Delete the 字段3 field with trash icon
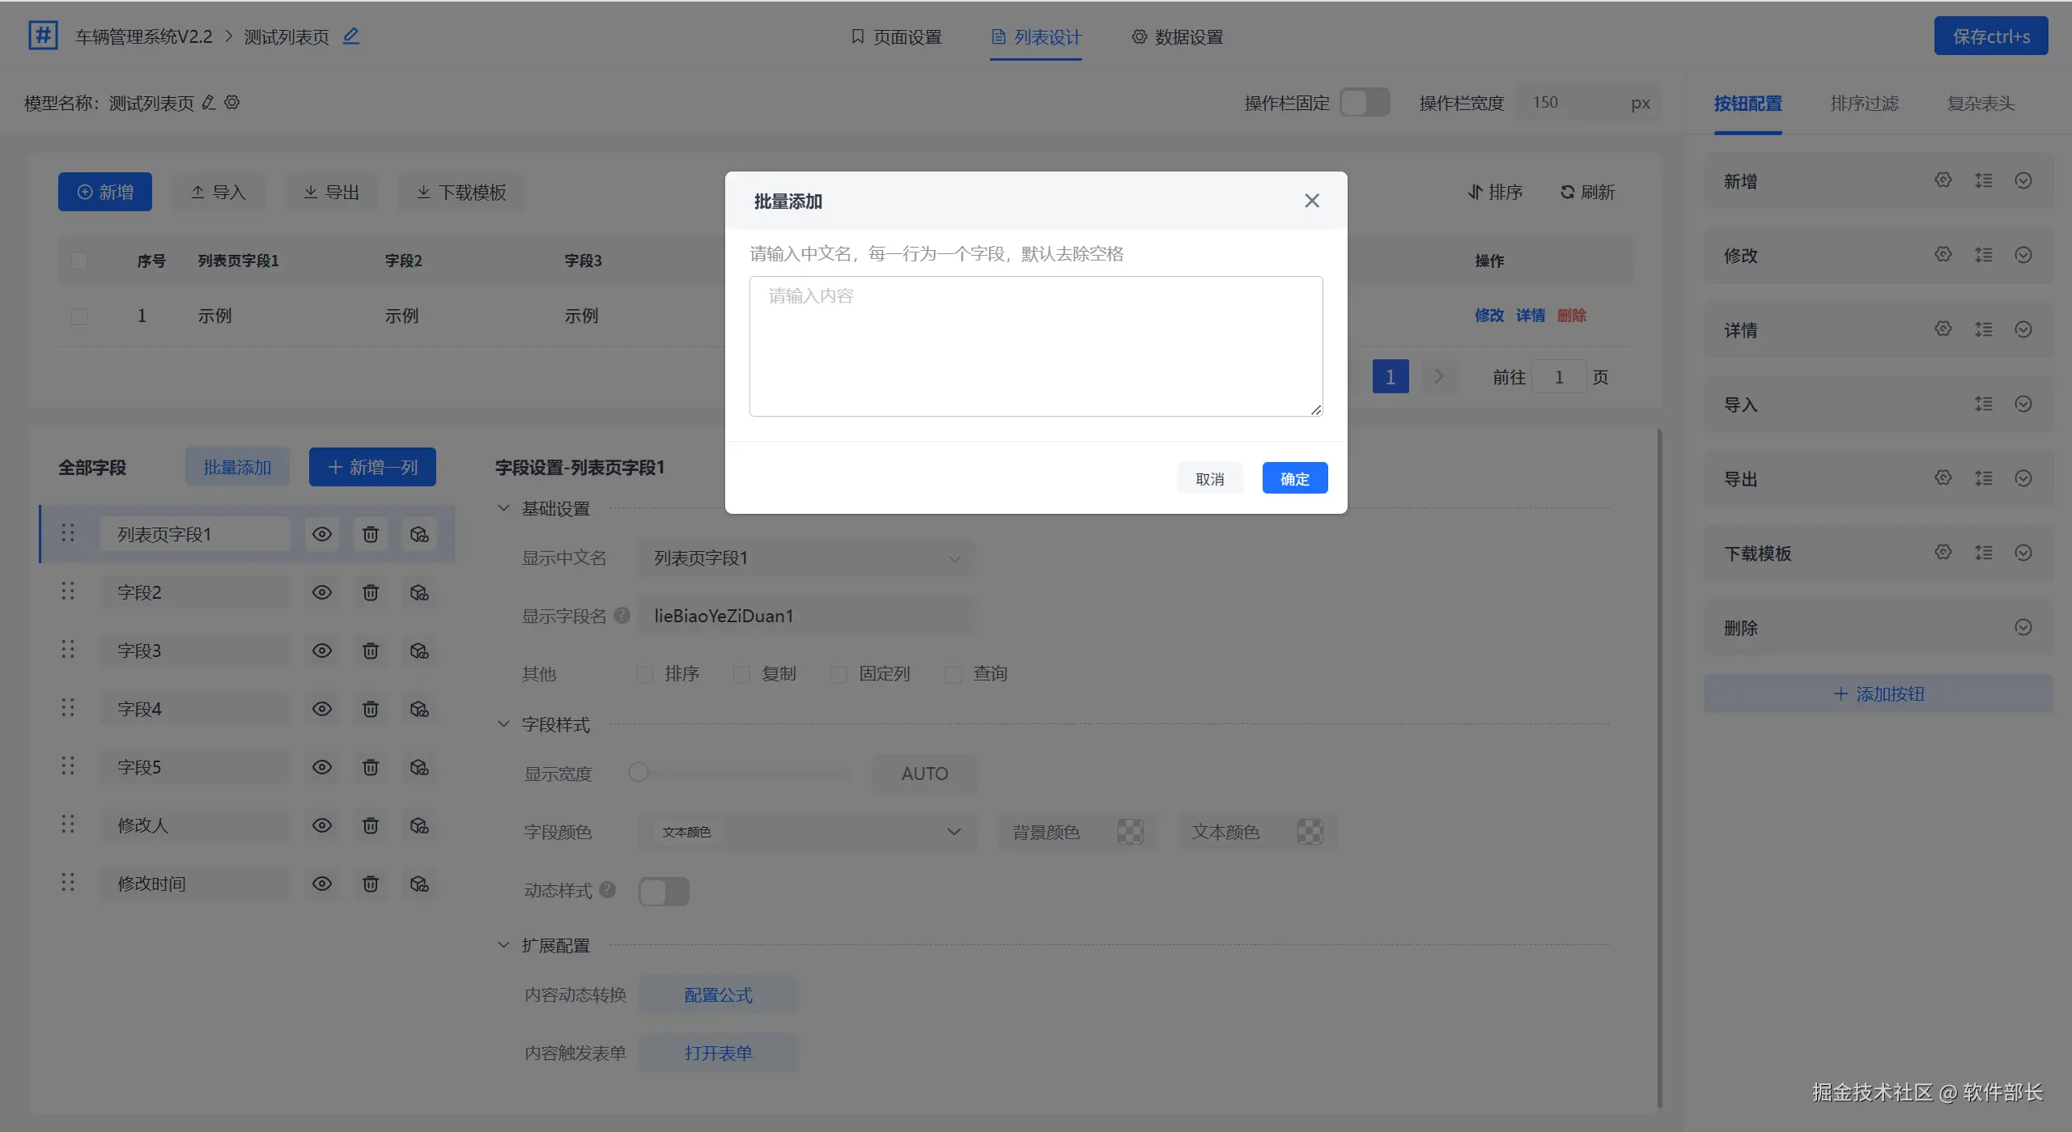Image resolution: width=2072 pixels, height=1132 pixels. coord(370,651)
